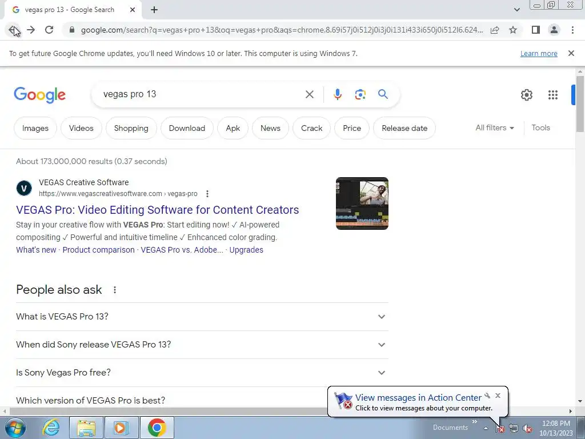Open volume control in system tray

coord(527,429)
